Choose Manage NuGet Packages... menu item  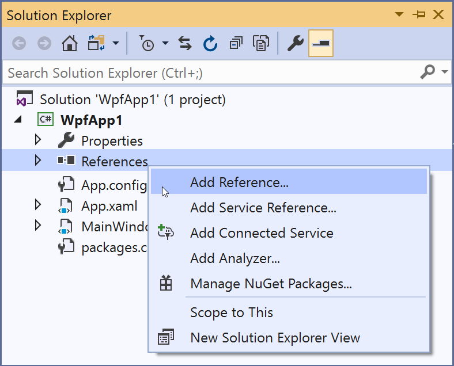[x=271, y=284]
